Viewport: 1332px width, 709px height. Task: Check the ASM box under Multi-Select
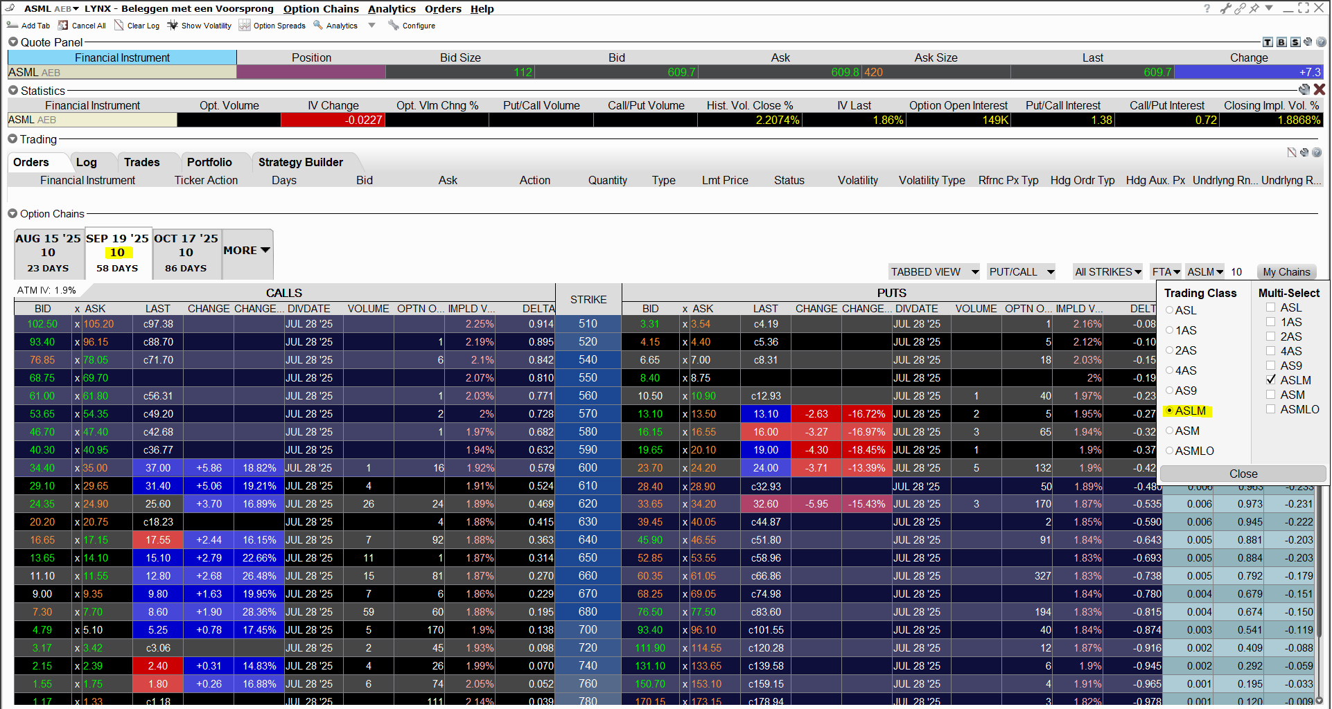tap(1270, 395)
